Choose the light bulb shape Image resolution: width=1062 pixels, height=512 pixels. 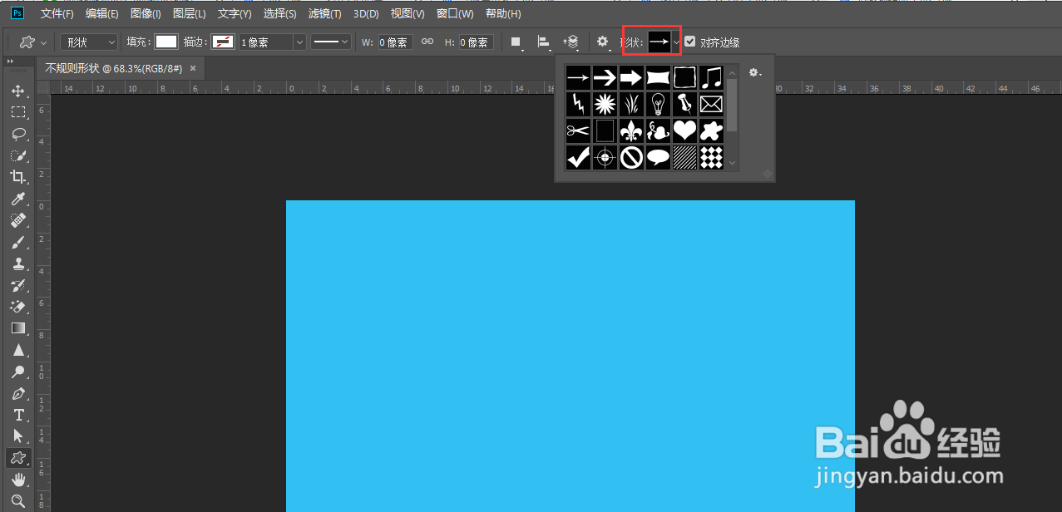[x=658, y=104]
